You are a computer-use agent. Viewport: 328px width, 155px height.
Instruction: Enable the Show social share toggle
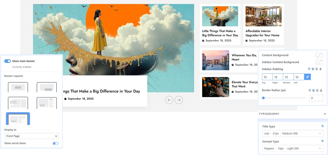click(55, 143)
